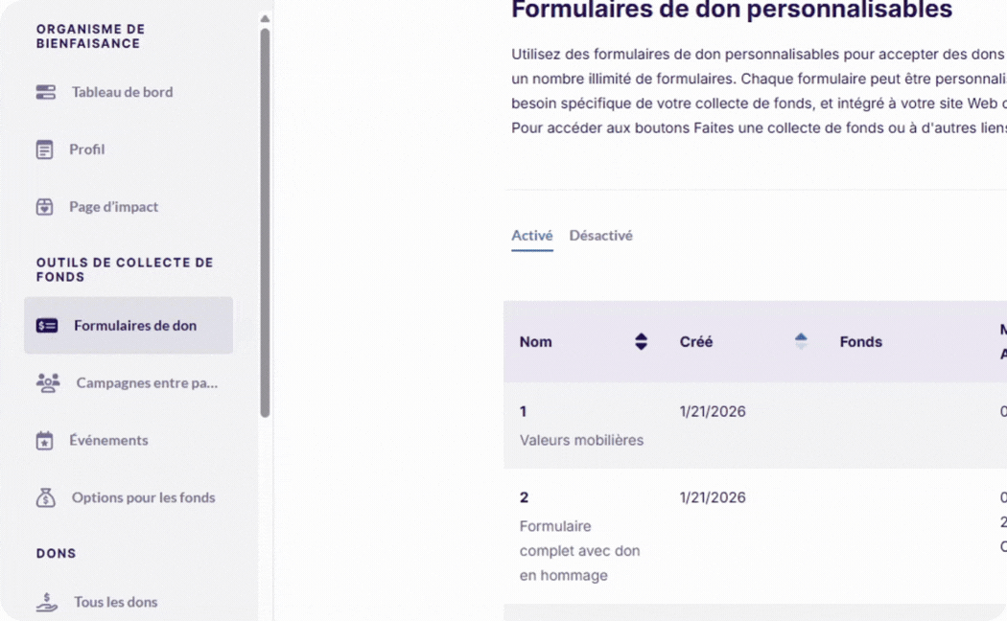Go to Tous les dons page
Image resolution: width=1007 pixels, height=621 pixels.
point(115,602)
